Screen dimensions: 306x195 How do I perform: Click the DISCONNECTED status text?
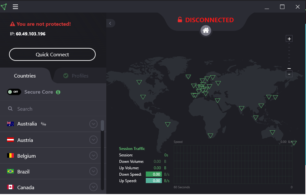click(209, 20)
